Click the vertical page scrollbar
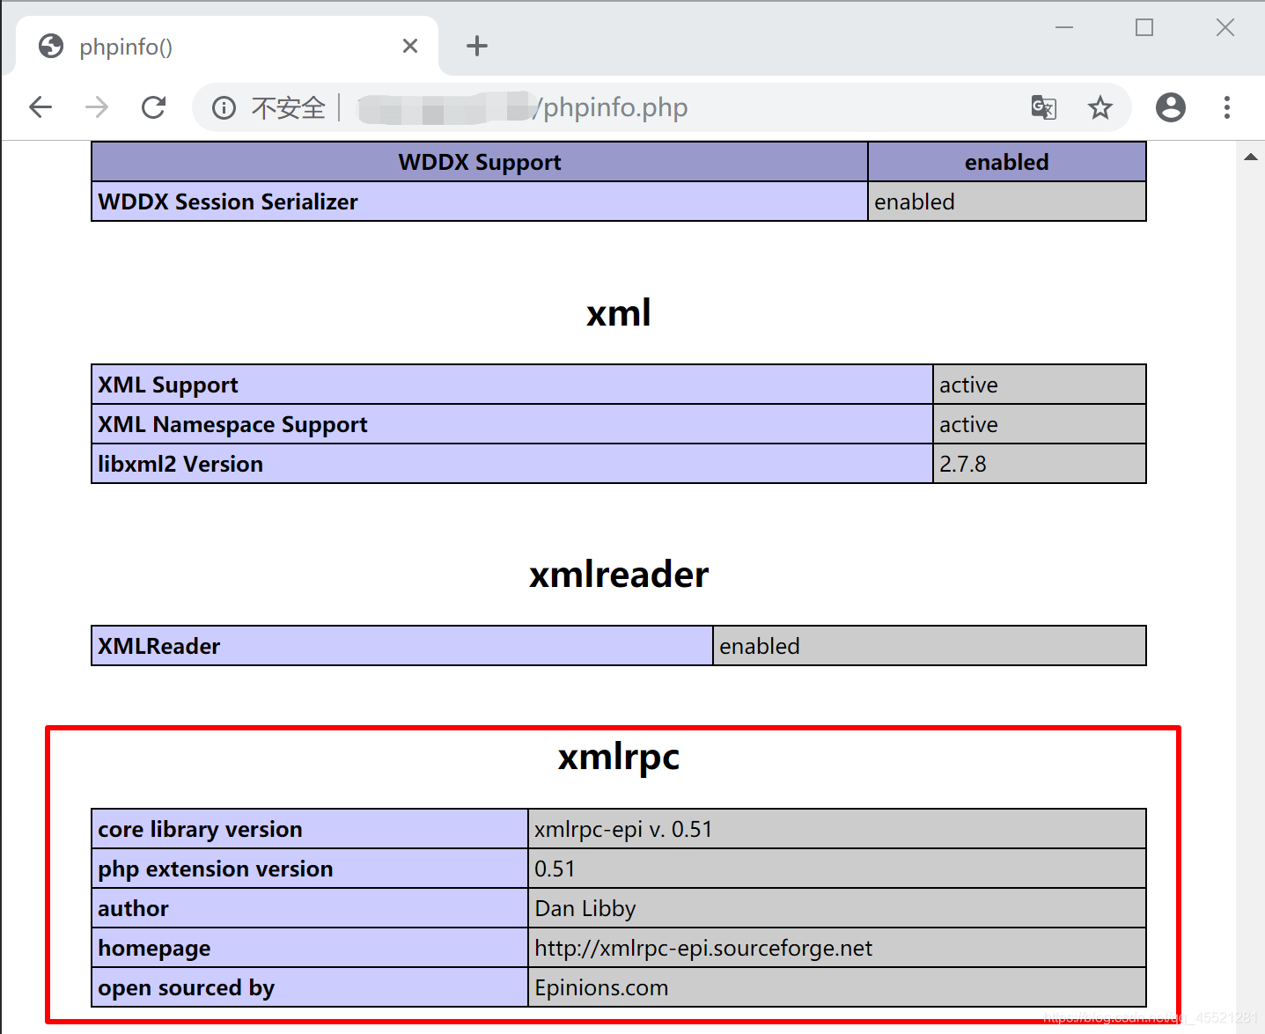1265x1034 pixels. [x=1251, y=528]
